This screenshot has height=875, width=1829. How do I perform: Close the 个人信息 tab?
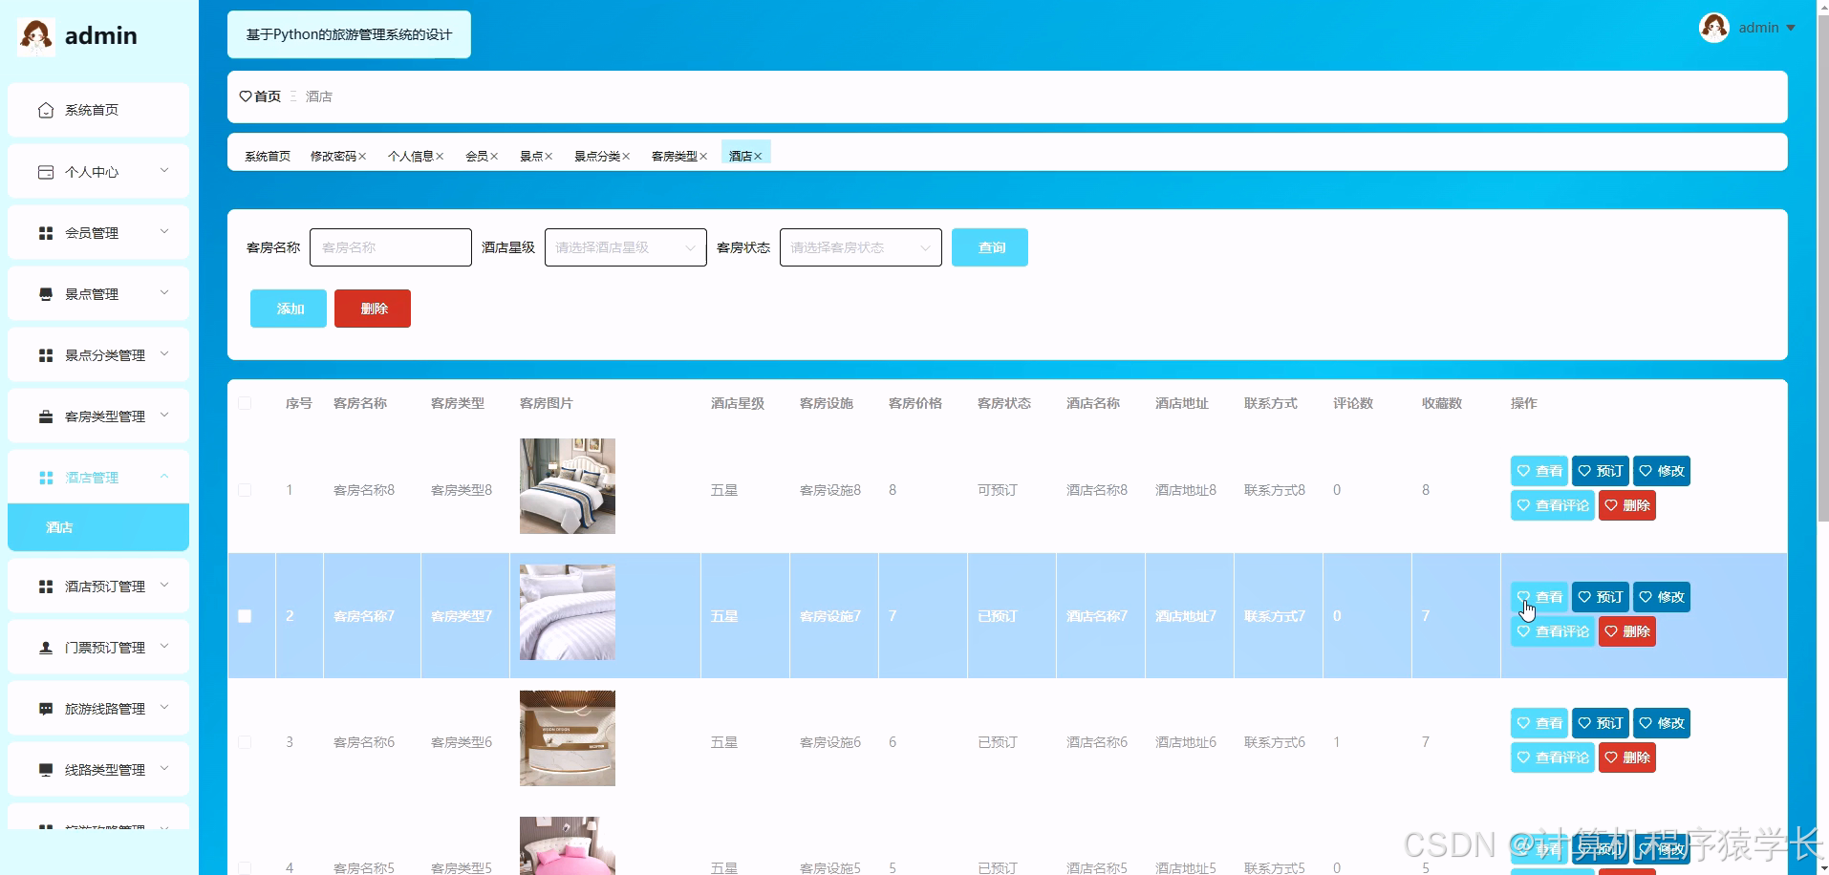tap(440, 157)
